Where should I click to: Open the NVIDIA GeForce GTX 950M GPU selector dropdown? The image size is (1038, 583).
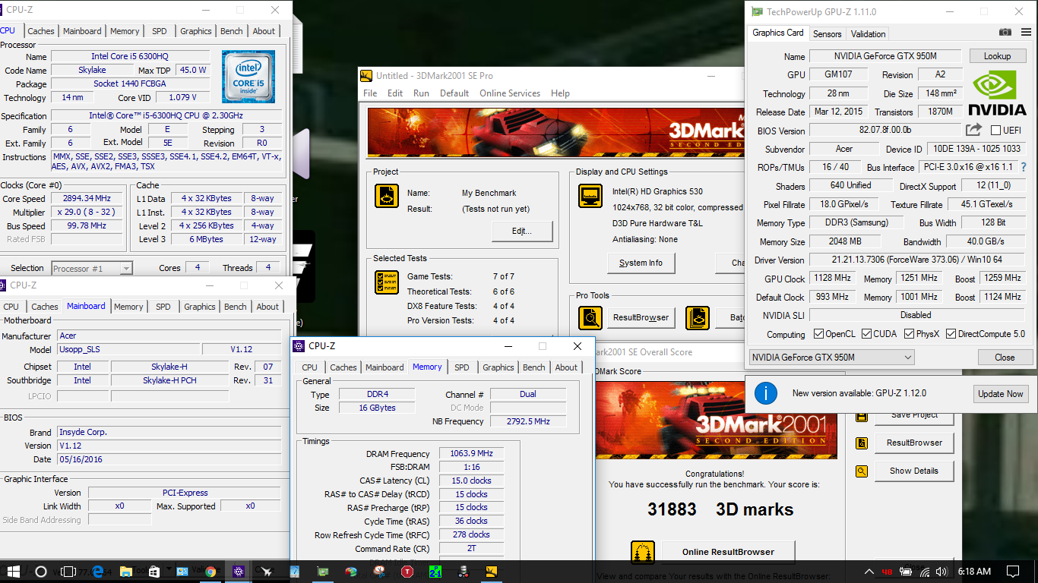[x=831, y=357]
